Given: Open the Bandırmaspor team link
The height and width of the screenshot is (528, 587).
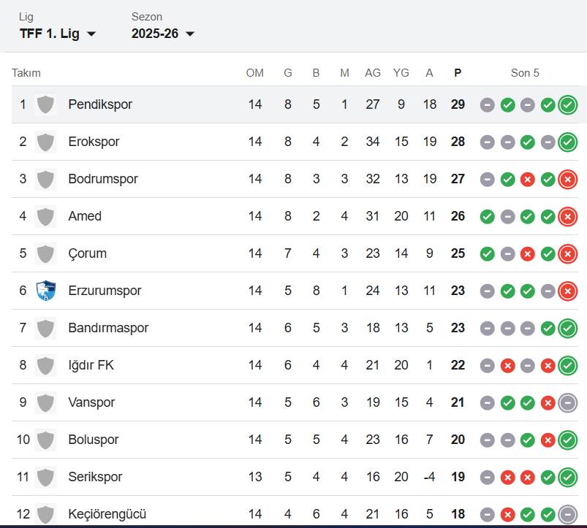Looking at the screenshot, I should (x=108, y=328).
